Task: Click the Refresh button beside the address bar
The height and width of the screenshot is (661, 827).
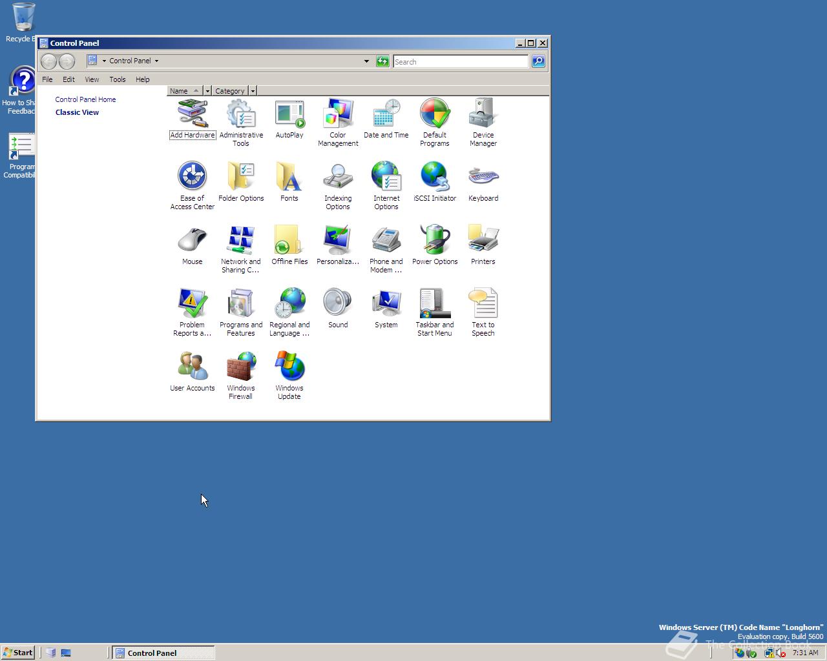Action: (x=382, y=61)
